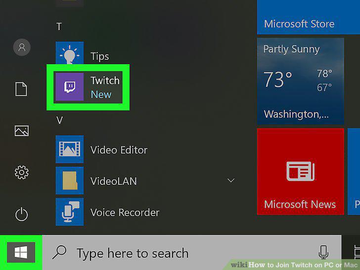The width and height of the screenshot is (360, 270).
Task: Click the Power button icon
Action: 22,214
